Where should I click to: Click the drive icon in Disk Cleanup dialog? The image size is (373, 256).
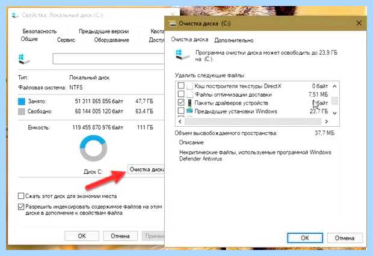tap(182, 55)
